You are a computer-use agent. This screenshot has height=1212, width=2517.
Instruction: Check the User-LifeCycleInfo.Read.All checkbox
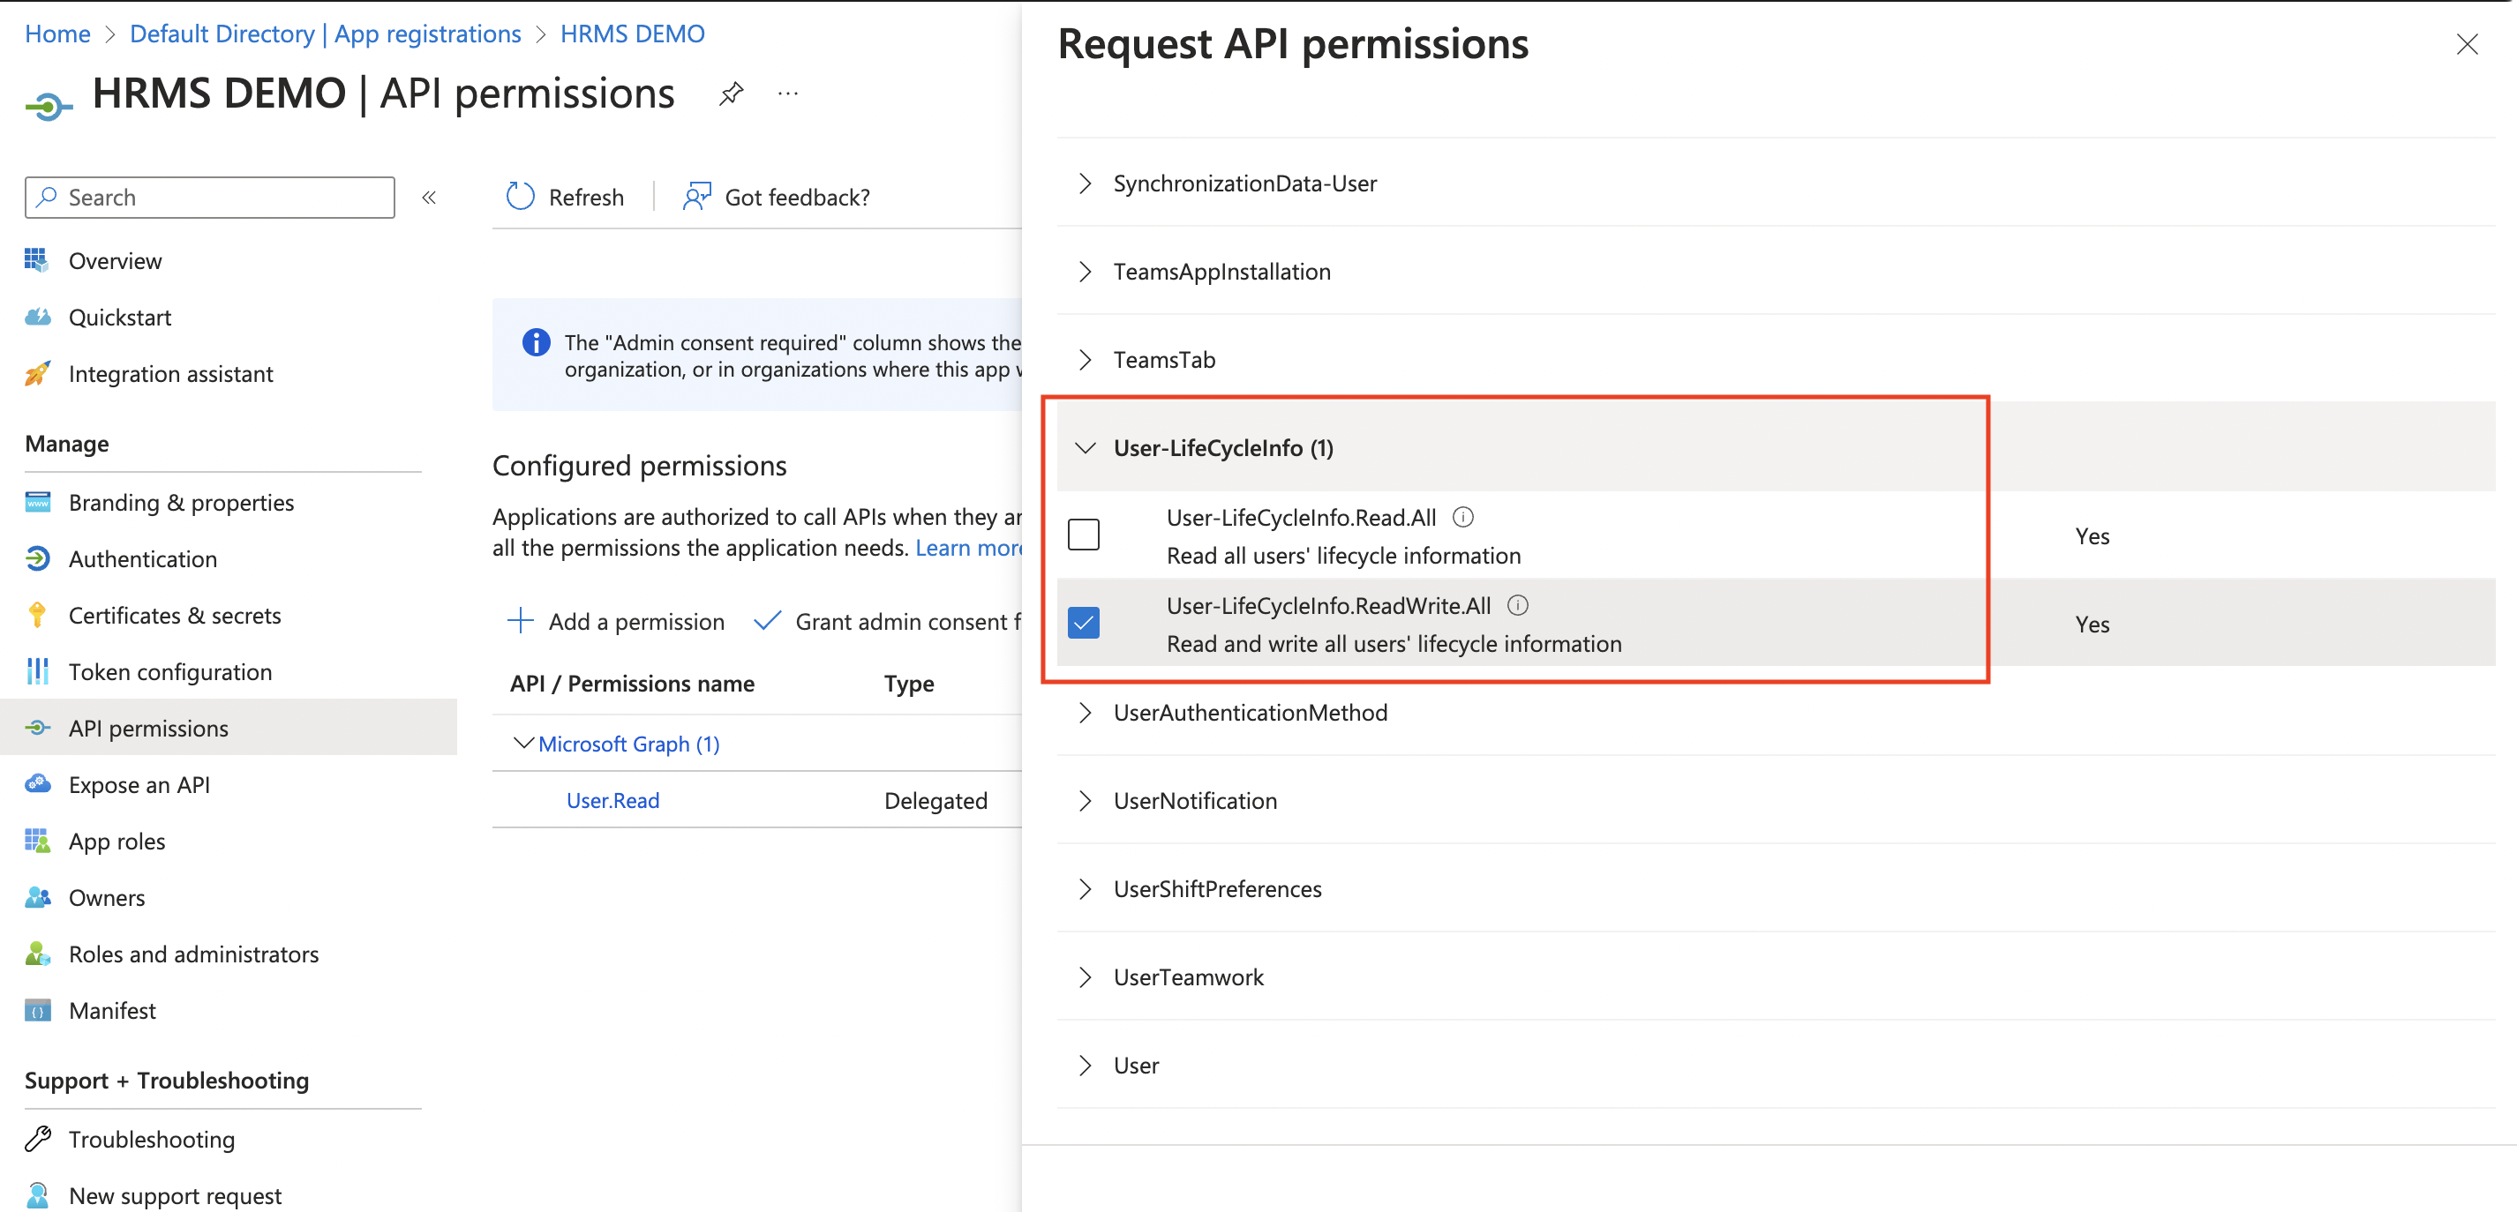[x=1083, y=535]
